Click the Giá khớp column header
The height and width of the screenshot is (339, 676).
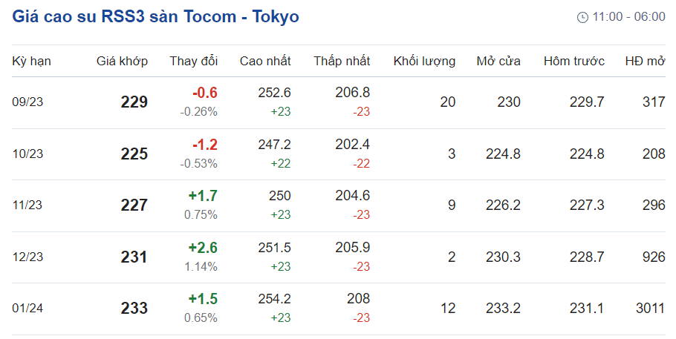(122, 61)
